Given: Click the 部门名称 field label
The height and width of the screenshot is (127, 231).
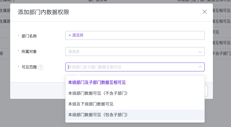Looking at the screenshot, I should (x=29, y=36).
